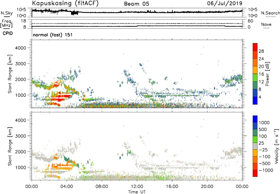Image resolution: width=280 pixels, height=194 pixels.
Task: Click the "Time UT" axis title
Action: (137, 192)
